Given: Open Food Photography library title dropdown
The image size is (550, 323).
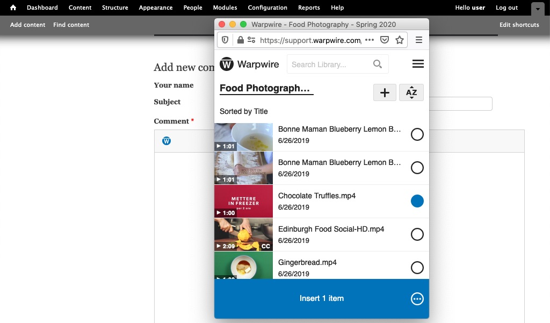Looking at the screenshot, I should 266,89.
